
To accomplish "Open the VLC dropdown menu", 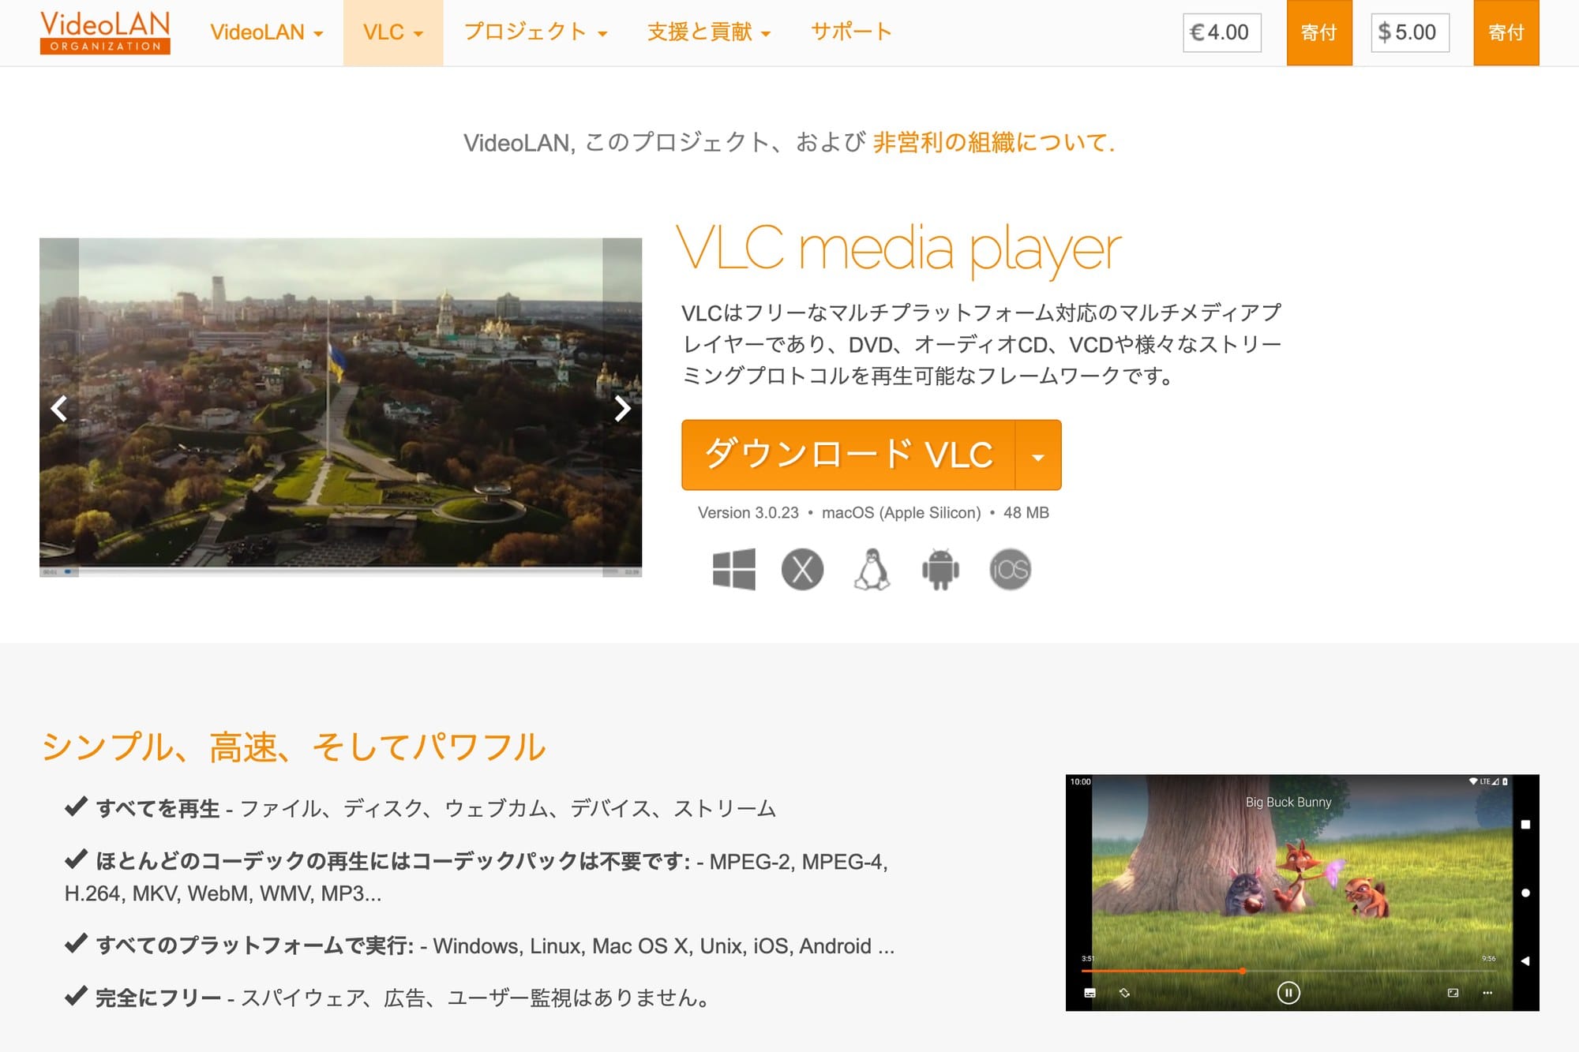I will coord(393,32).
